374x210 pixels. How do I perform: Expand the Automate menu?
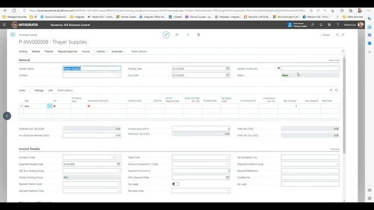(118, 51)
